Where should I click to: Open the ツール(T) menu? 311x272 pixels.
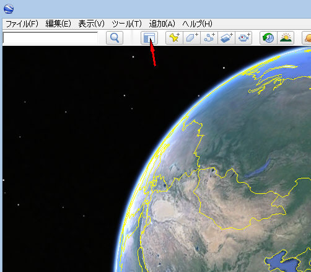[126, 24]
